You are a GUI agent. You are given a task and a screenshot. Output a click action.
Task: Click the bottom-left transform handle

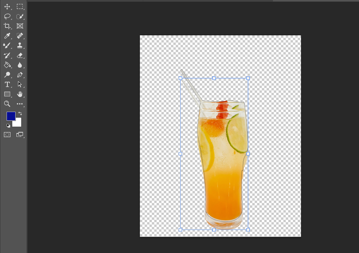click(180, 230)
